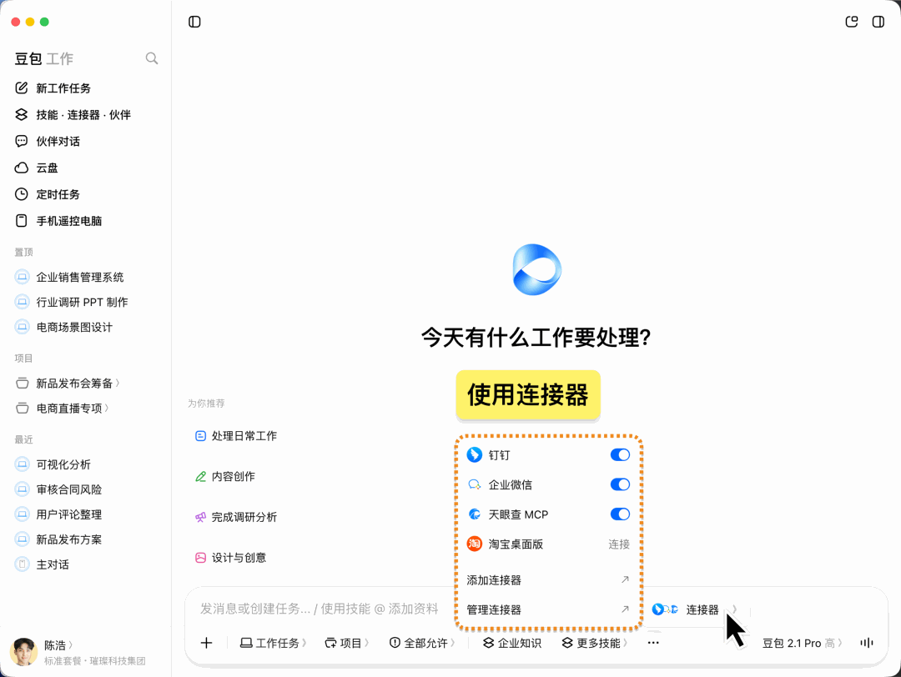The height and width of the screenshot is (677, 901).
Task: Open pinned task 行业调研 PPT 制作
Action: pos(82,302)
